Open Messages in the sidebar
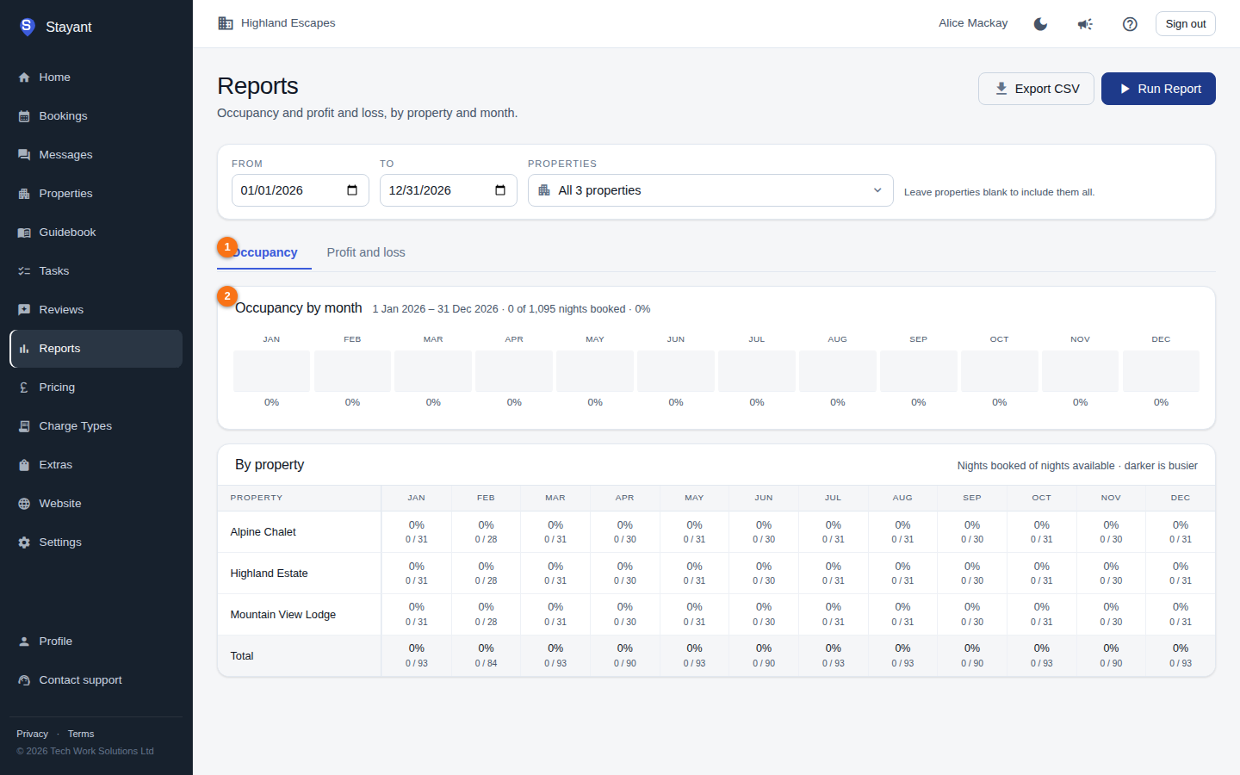Image resolution: width=1240 pixels, height=775 pixels. click(96, 155)
